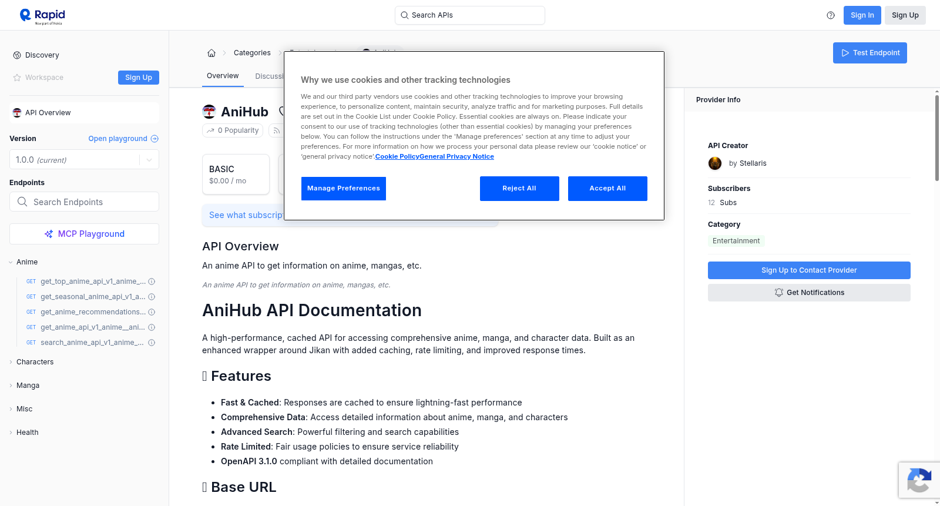Open the Categories breadcrumb
The width and height of the screenshot is (940, 506).
tap(252, 53)
